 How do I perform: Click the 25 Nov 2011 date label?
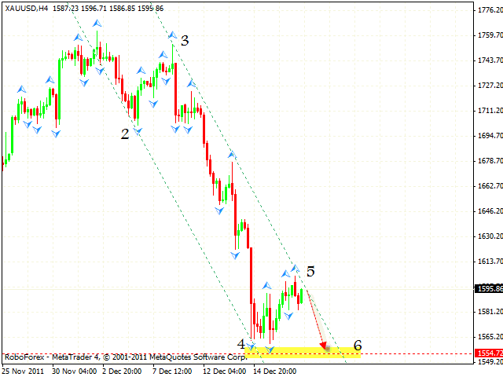(25, 370)
